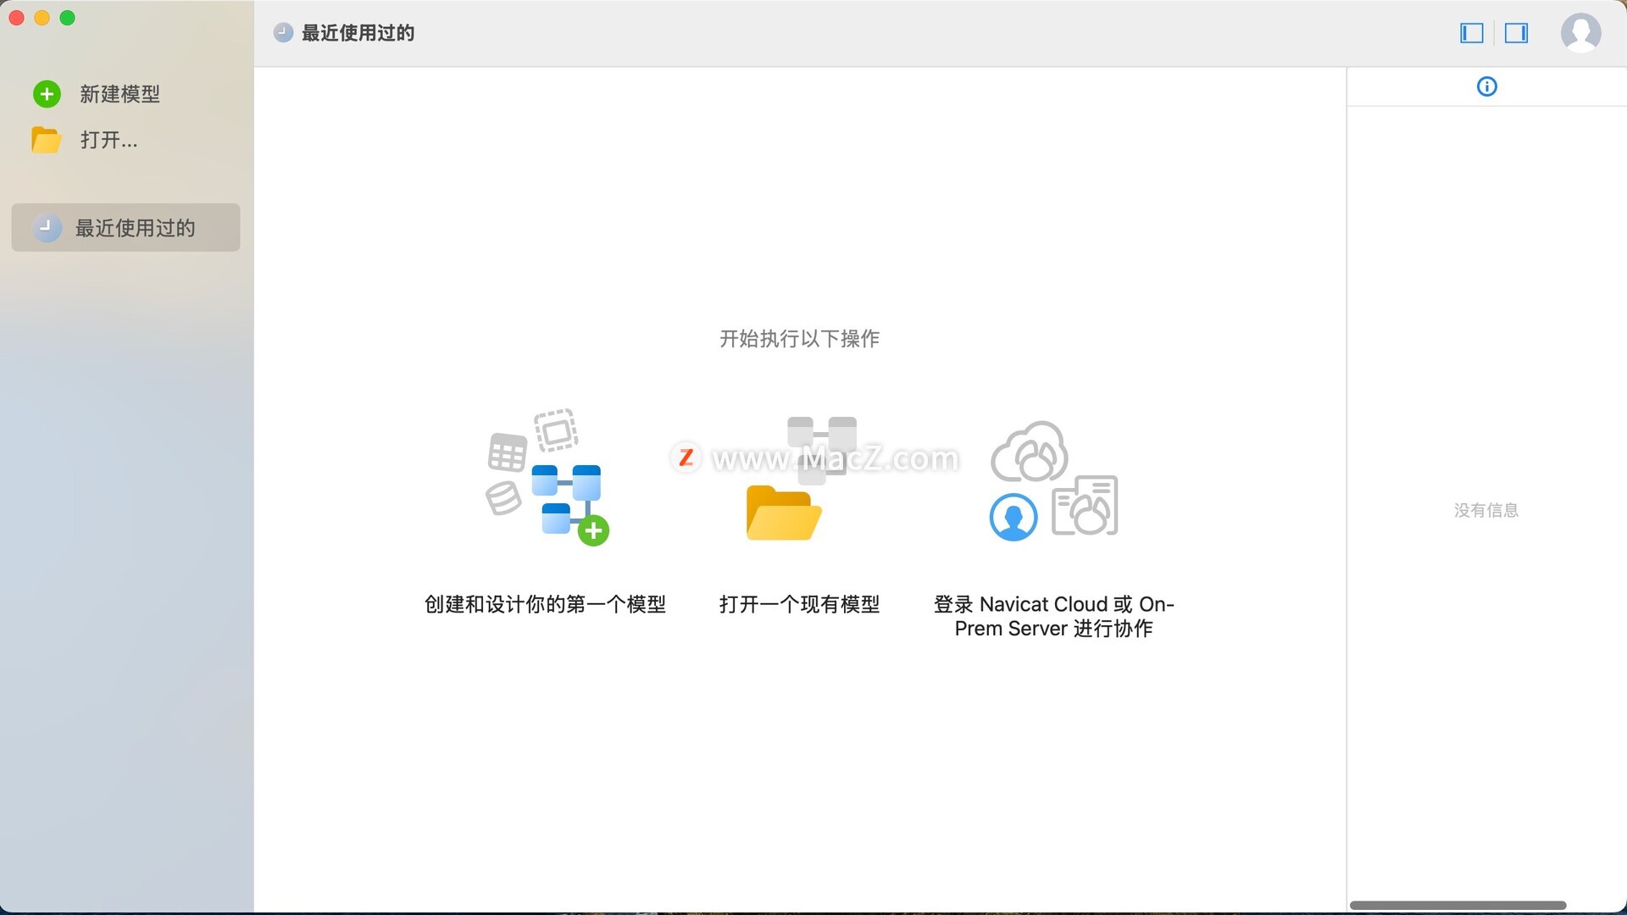Image resolution: width=1627 pixels, height=915 pixels.
Task: Click the Navicat Cloud sign-in icon
Action: (1053, 479)
